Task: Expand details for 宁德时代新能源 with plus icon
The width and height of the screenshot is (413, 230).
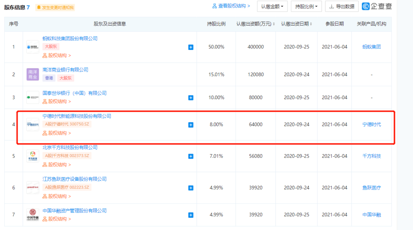Action: 191,125
